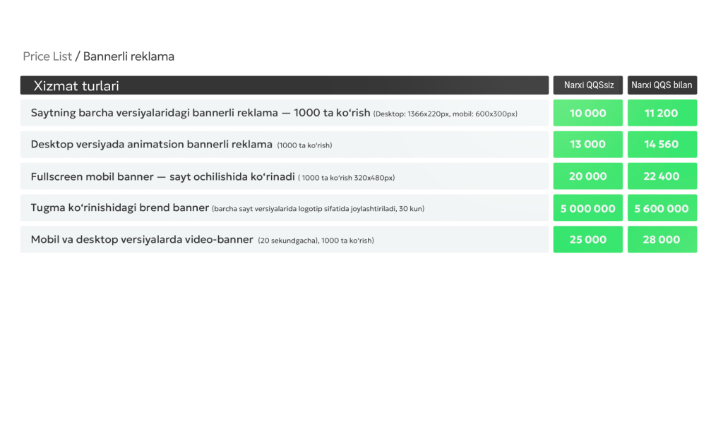This screenshot has width=723, height=441.
Task: Select the 14 560 price cell
Action: 662,145
